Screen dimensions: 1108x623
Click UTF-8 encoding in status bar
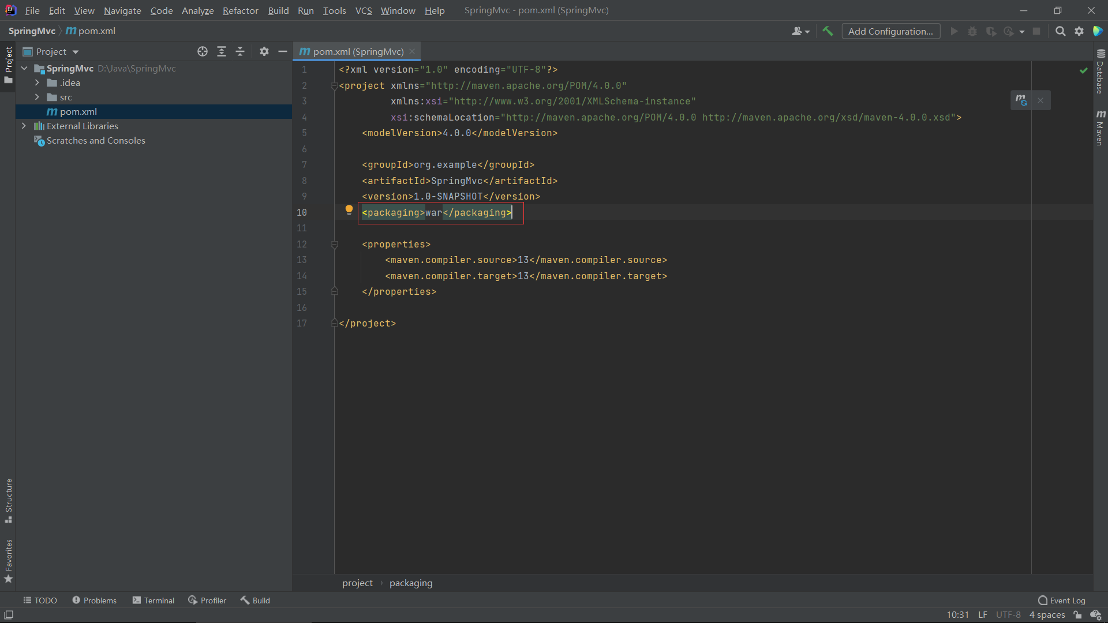[1008, 615]
